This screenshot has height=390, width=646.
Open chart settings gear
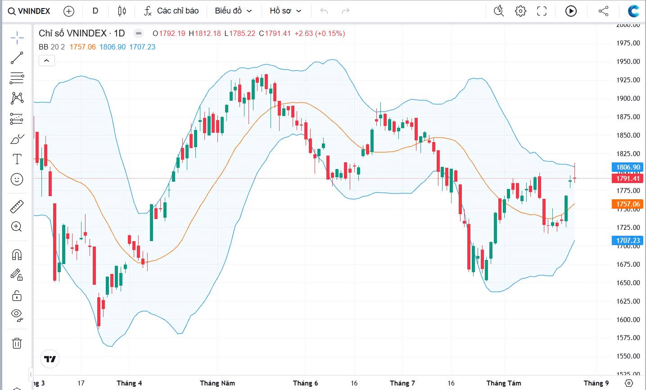tap(520, 11)
